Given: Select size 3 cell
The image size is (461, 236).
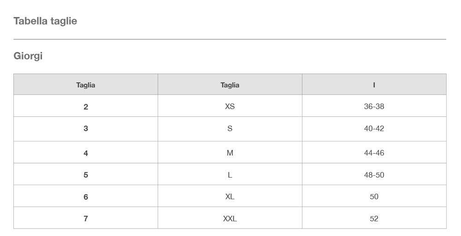Looking at the screenshot, I should 86,129.
